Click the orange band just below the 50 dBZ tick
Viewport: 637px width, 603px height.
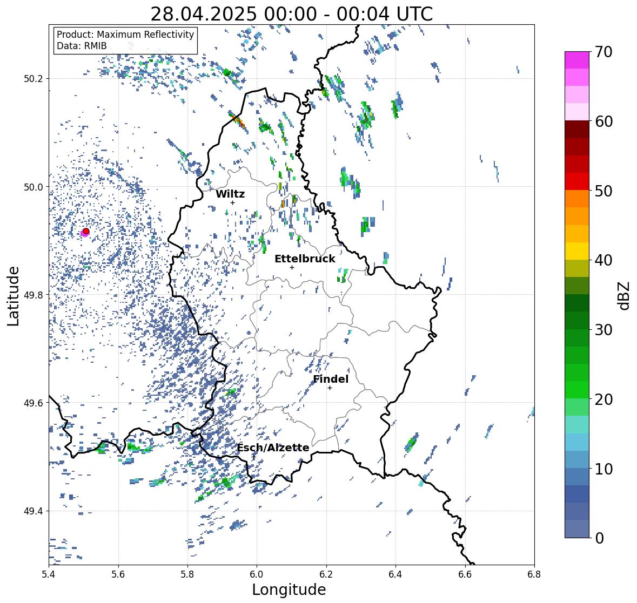pos(577,199)
